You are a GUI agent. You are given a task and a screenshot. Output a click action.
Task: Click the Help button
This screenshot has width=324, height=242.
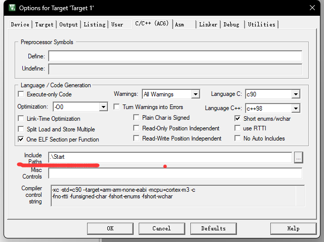[293, 228]
